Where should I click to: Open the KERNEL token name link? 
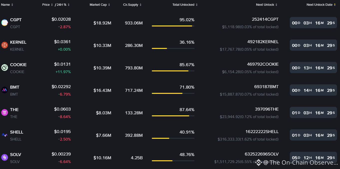(x=18, y=42)
